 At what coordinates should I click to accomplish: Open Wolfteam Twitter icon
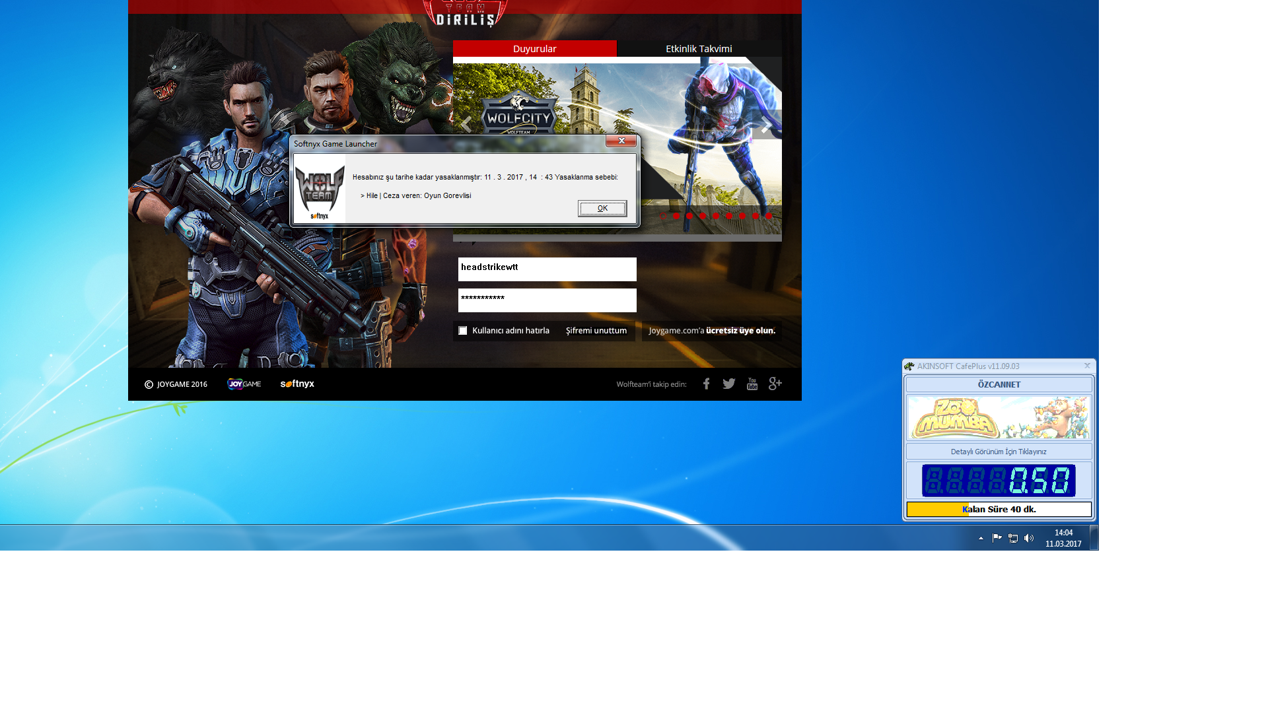point(729,384)
